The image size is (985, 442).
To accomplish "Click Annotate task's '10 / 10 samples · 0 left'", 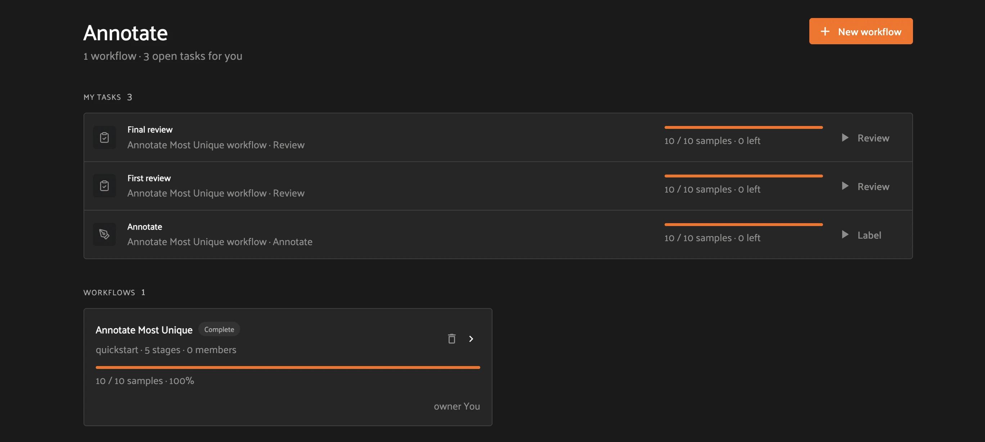I will (x=712, y=238).
